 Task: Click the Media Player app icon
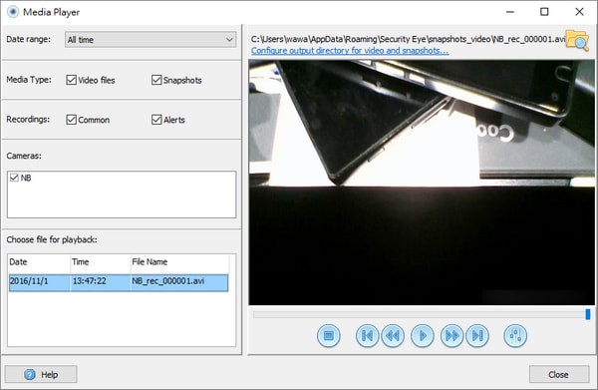(x=13, y=12)
